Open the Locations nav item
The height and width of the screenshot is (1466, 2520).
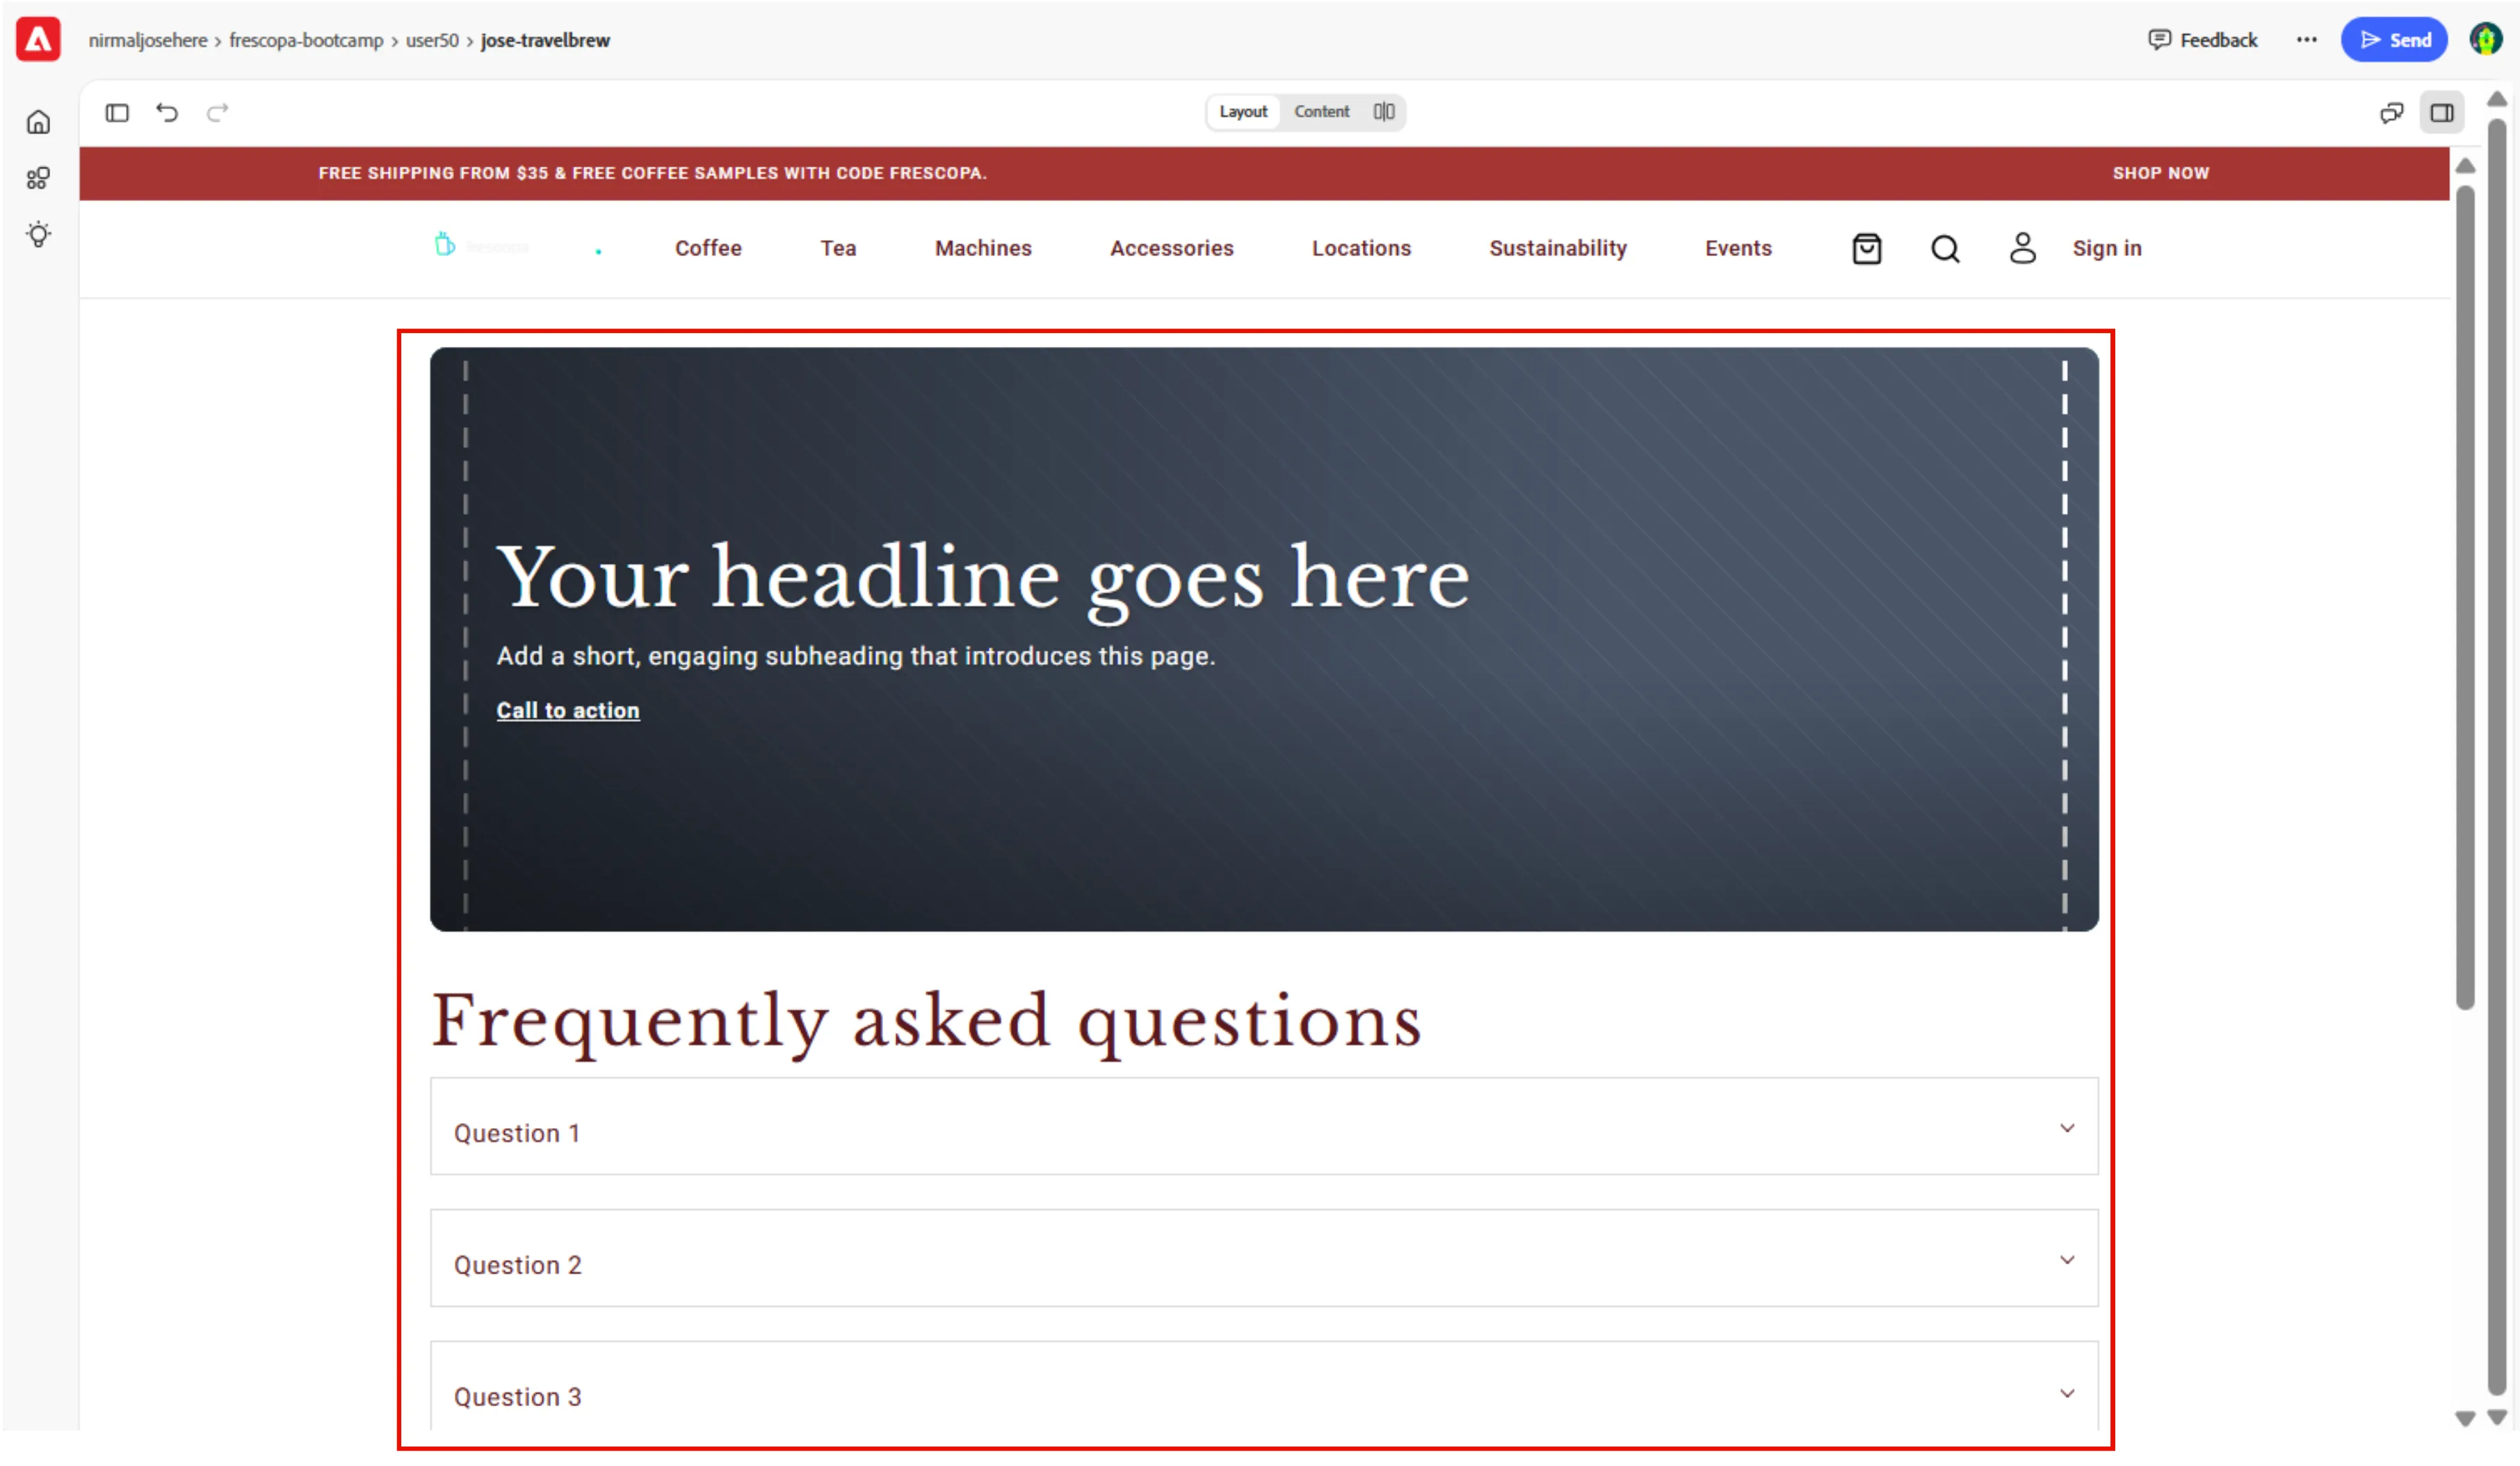pos(1361,249)
